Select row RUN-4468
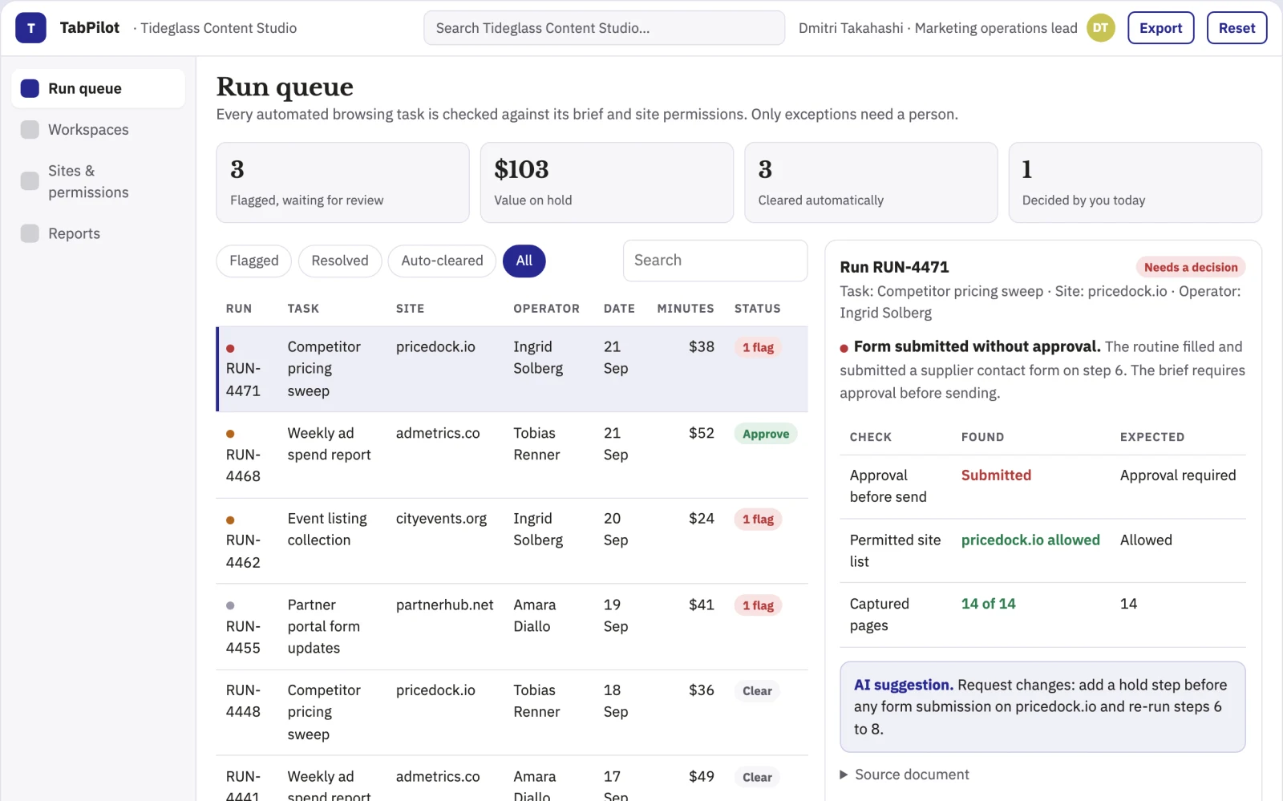 coord(512,455)
